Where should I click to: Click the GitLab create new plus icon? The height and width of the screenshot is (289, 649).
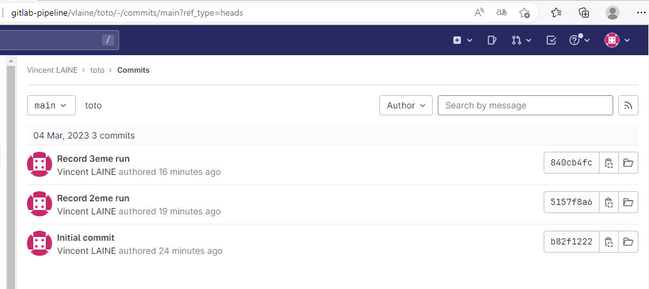[457, 40]
